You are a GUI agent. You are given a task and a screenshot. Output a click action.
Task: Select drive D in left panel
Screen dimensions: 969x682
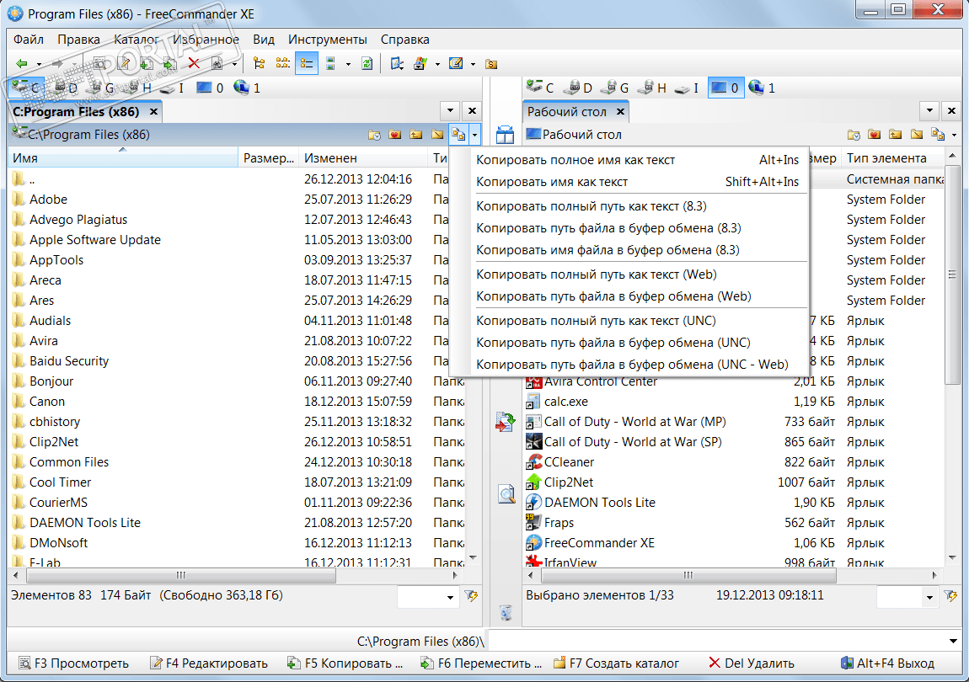point(66,88)
